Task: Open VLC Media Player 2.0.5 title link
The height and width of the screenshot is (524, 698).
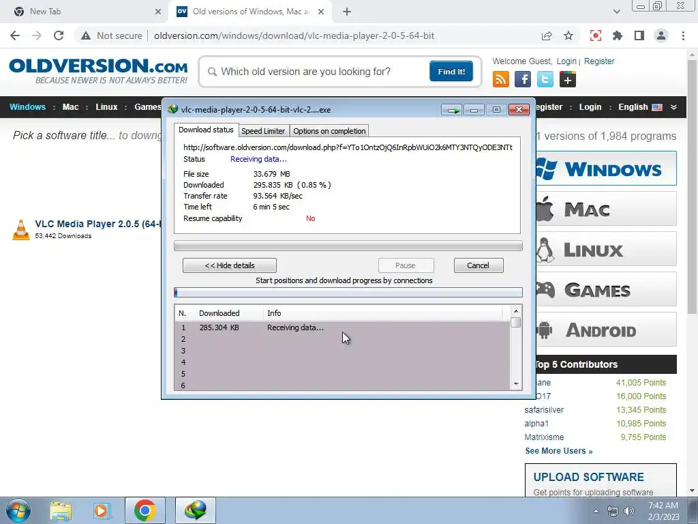Action: tap(98, 224)
